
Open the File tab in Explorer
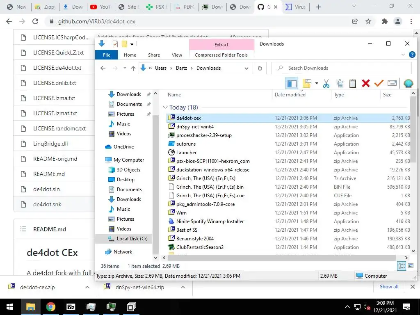click(107, 55)
